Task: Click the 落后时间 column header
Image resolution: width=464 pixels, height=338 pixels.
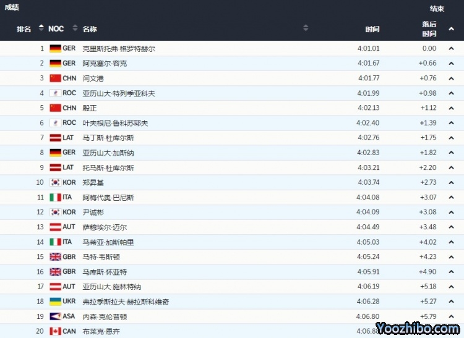Action: (x=429, y=28)
